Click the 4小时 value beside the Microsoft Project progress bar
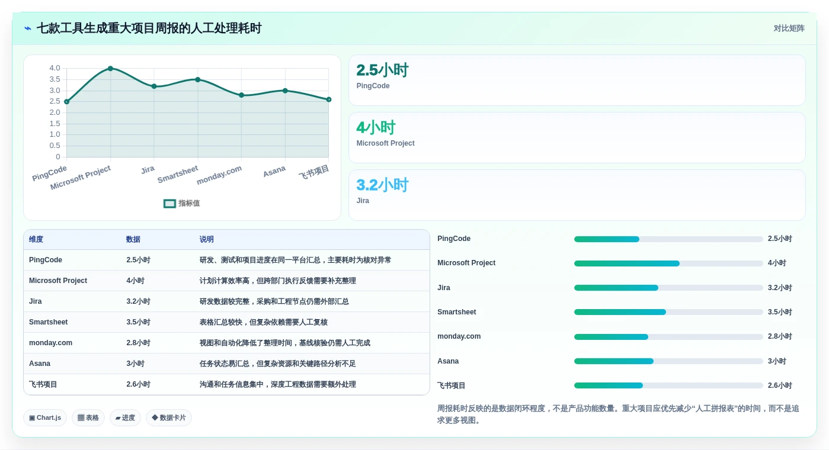 coord(777,263)
